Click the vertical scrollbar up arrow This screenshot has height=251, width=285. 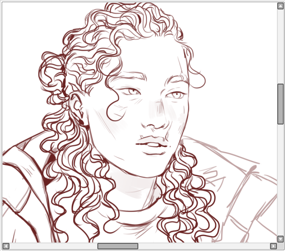[x=280, y=6]
